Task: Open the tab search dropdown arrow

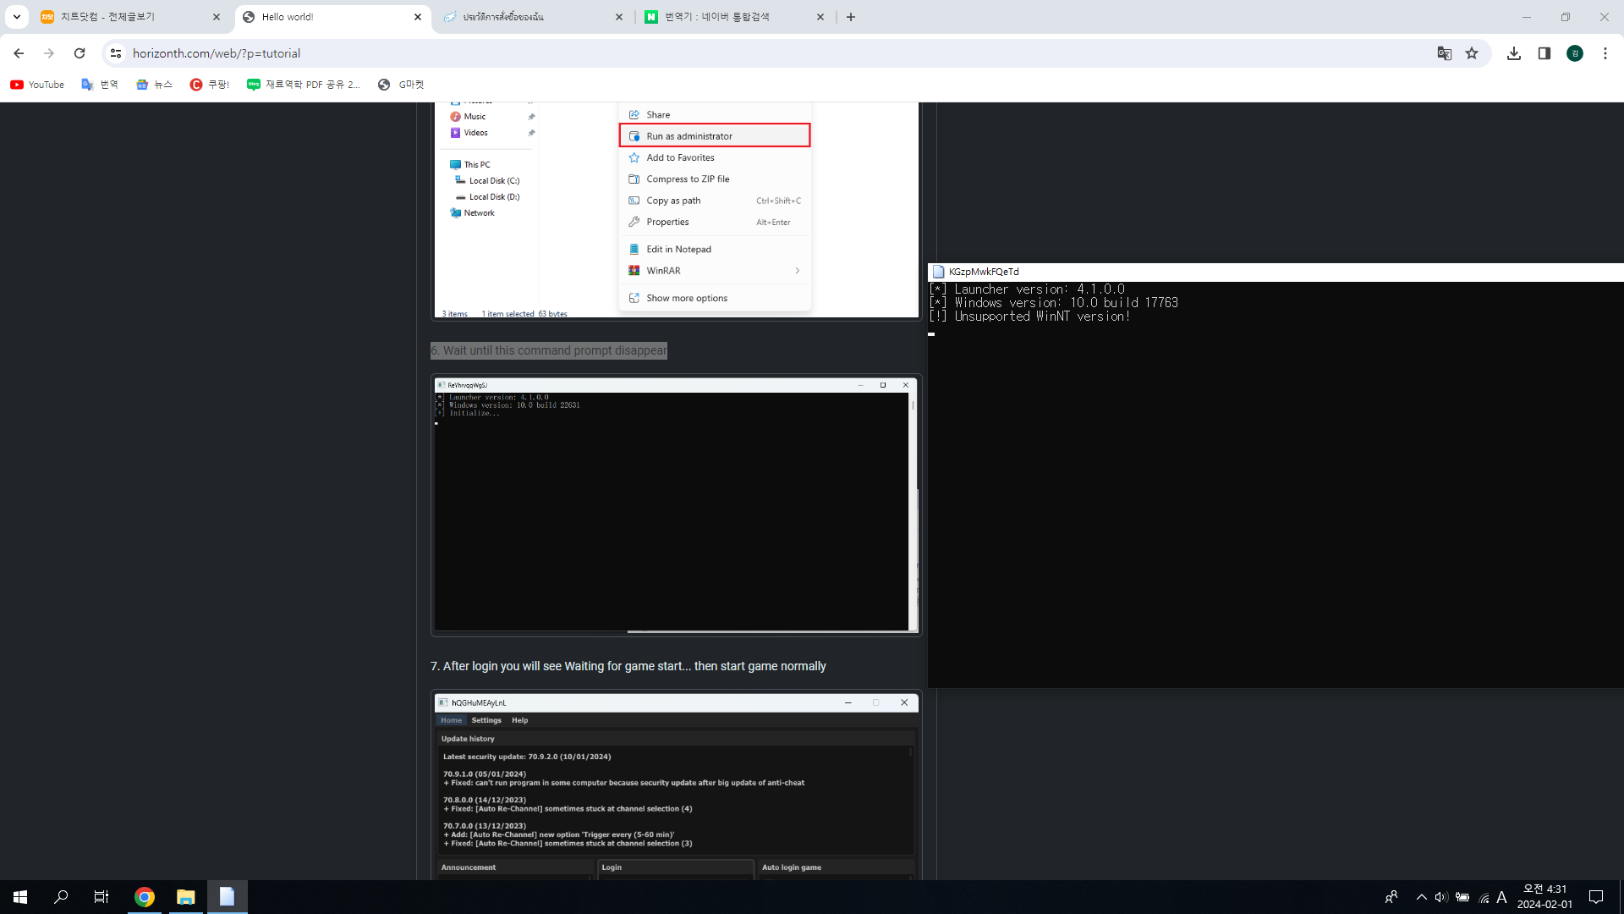Action: (x=17, y=17)
